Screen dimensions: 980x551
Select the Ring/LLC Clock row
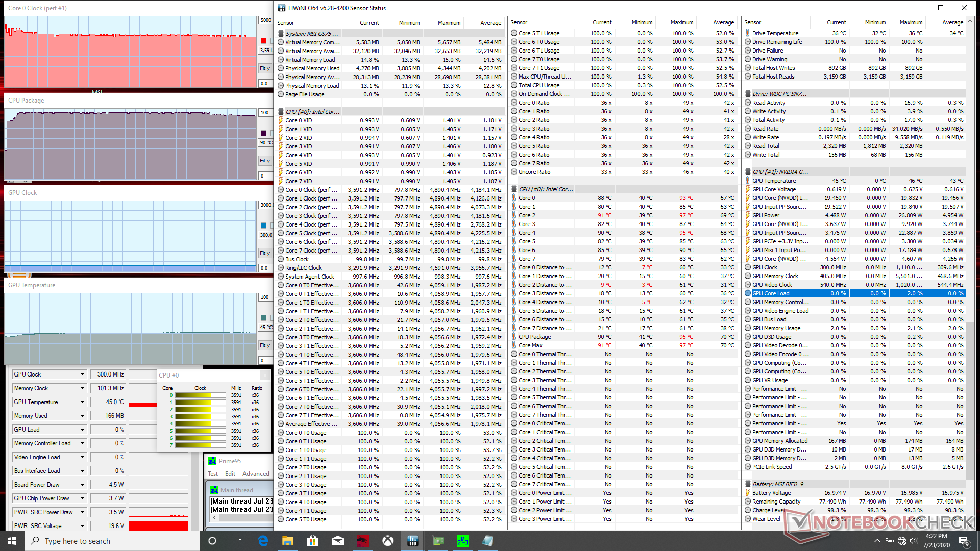tap(389, 268)
